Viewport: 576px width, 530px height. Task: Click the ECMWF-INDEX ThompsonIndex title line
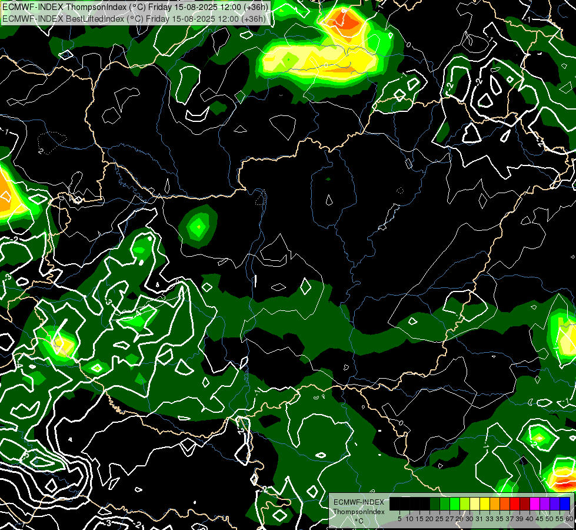coord(135,6)
